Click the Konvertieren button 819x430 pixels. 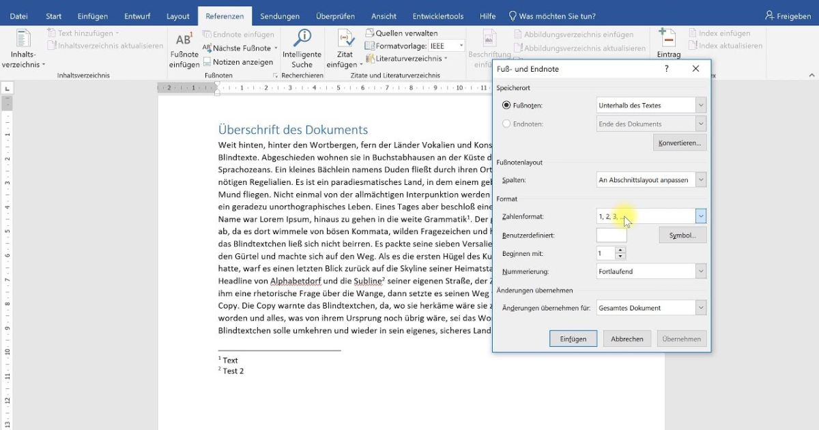click(679, 142)
